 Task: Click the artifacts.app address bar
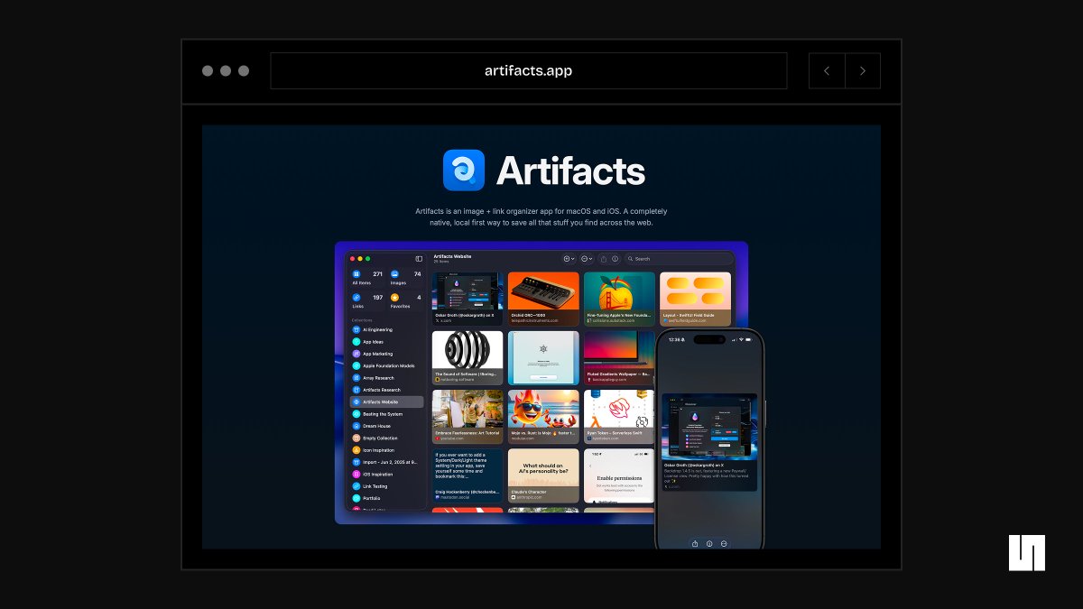[x=528, y=70]
